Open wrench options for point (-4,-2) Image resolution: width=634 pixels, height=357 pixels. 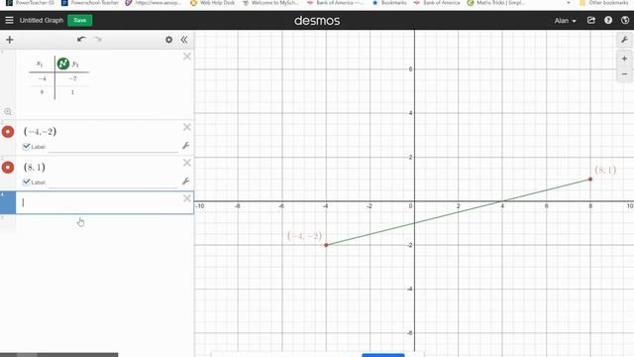[186, 146]
